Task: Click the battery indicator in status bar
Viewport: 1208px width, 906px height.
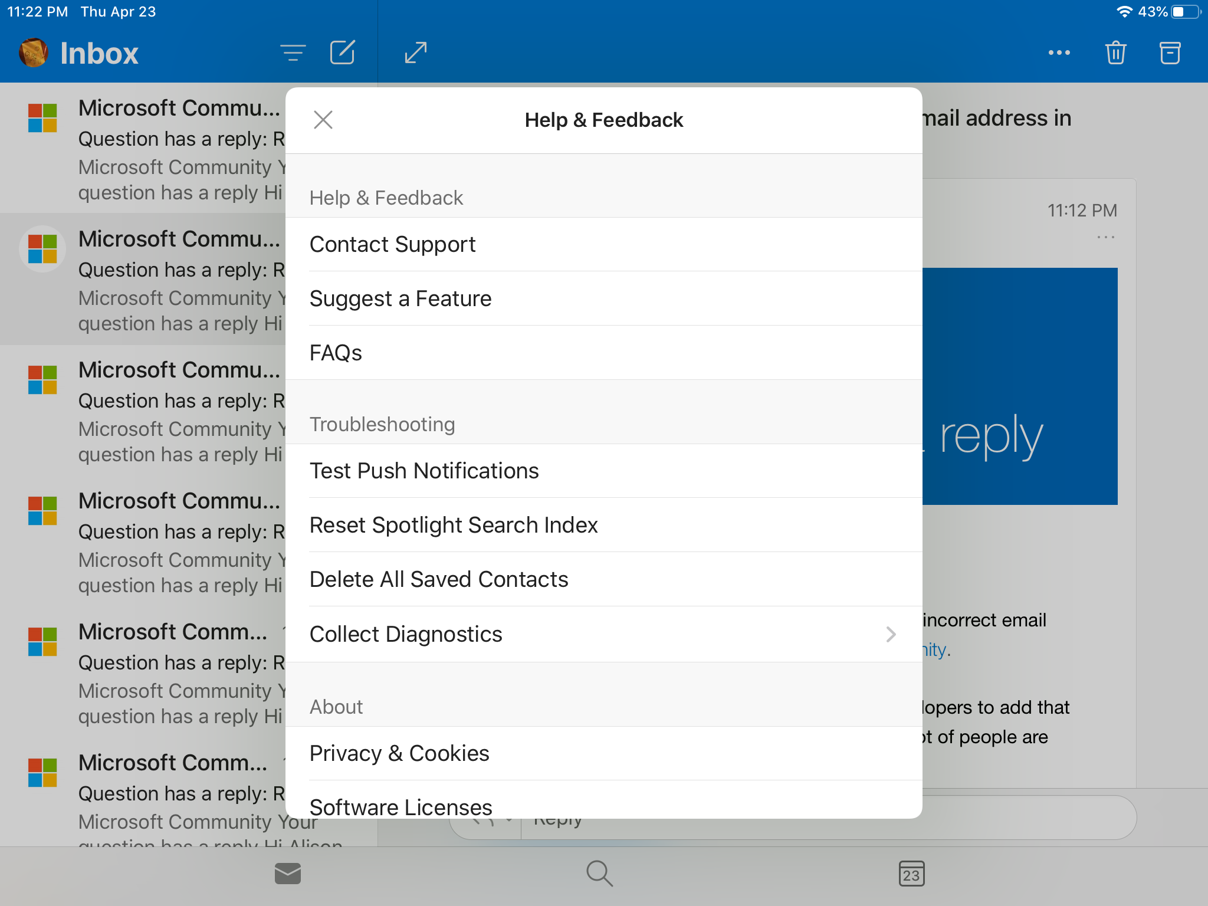Action: [1186, 12]
